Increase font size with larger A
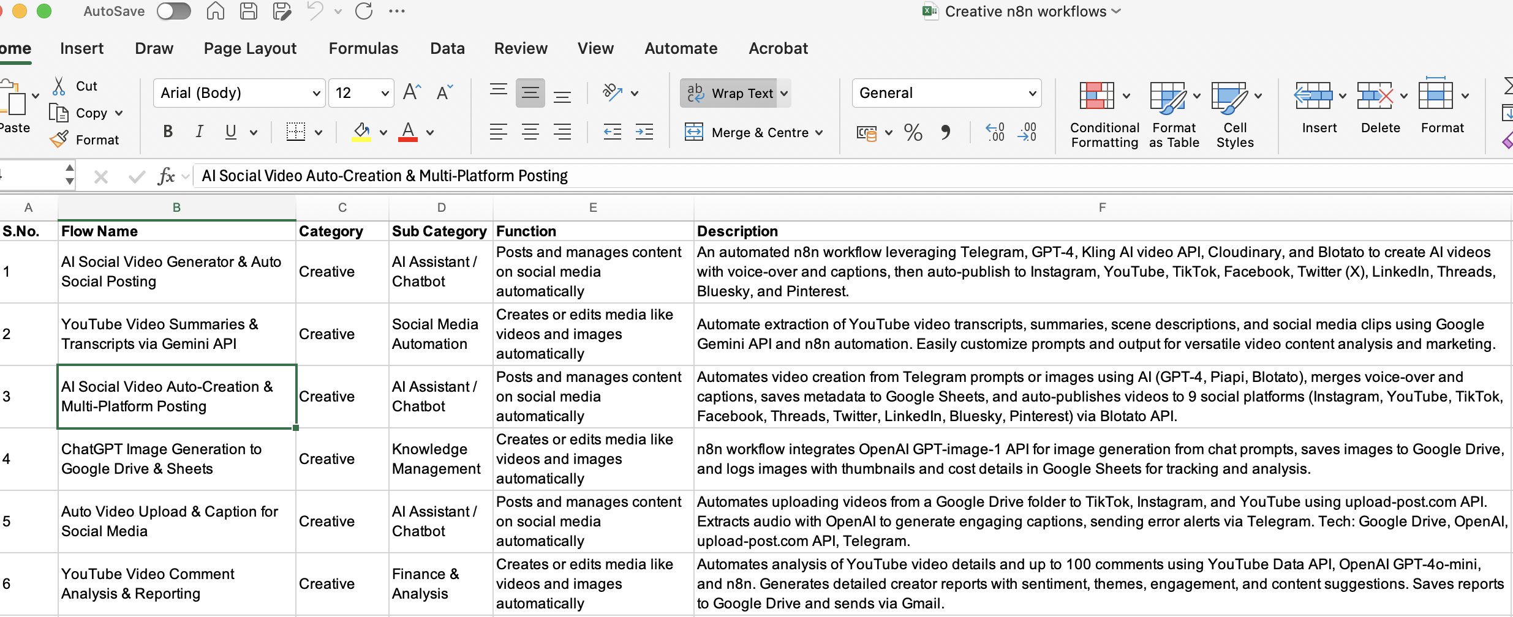Viewport: 1513px width, 617px height. pos(412,92)
